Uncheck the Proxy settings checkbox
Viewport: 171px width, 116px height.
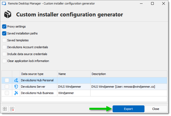(x=4, y=26)
